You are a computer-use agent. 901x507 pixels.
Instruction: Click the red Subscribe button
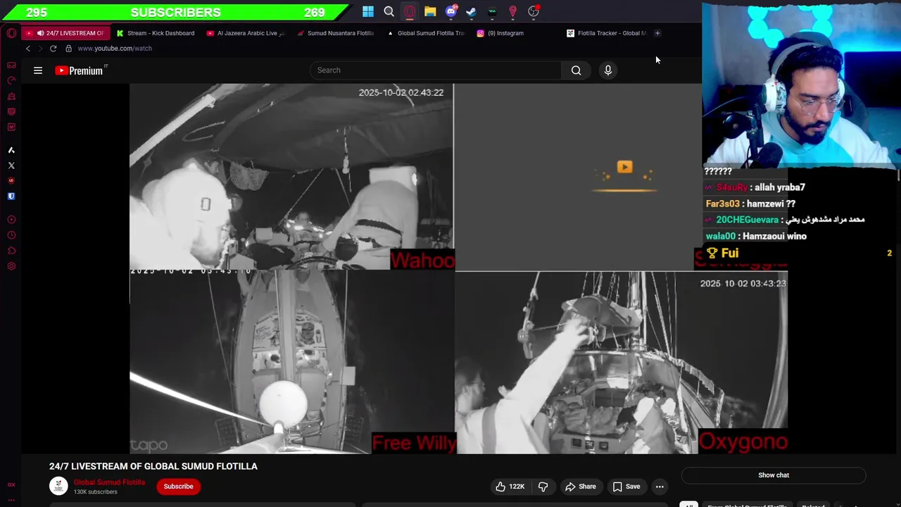[x=178, y=487]
